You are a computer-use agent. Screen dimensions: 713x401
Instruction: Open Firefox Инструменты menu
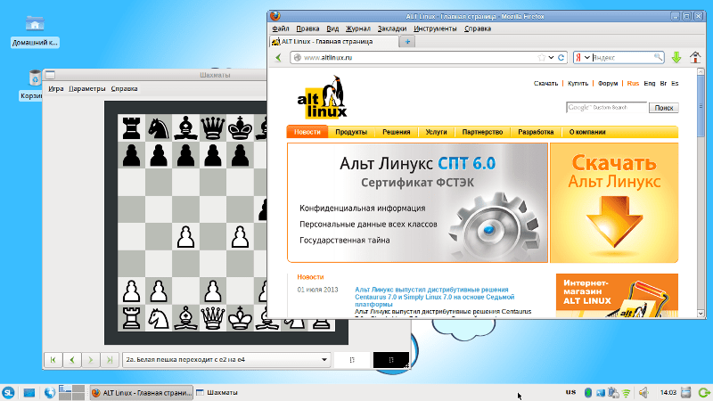[x=435, y=29]
